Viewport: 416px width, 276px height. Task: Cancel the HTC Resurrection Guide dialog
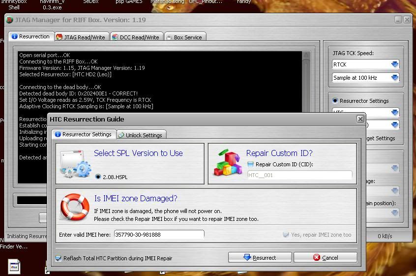pyautogui.click(x=325, y=257)
